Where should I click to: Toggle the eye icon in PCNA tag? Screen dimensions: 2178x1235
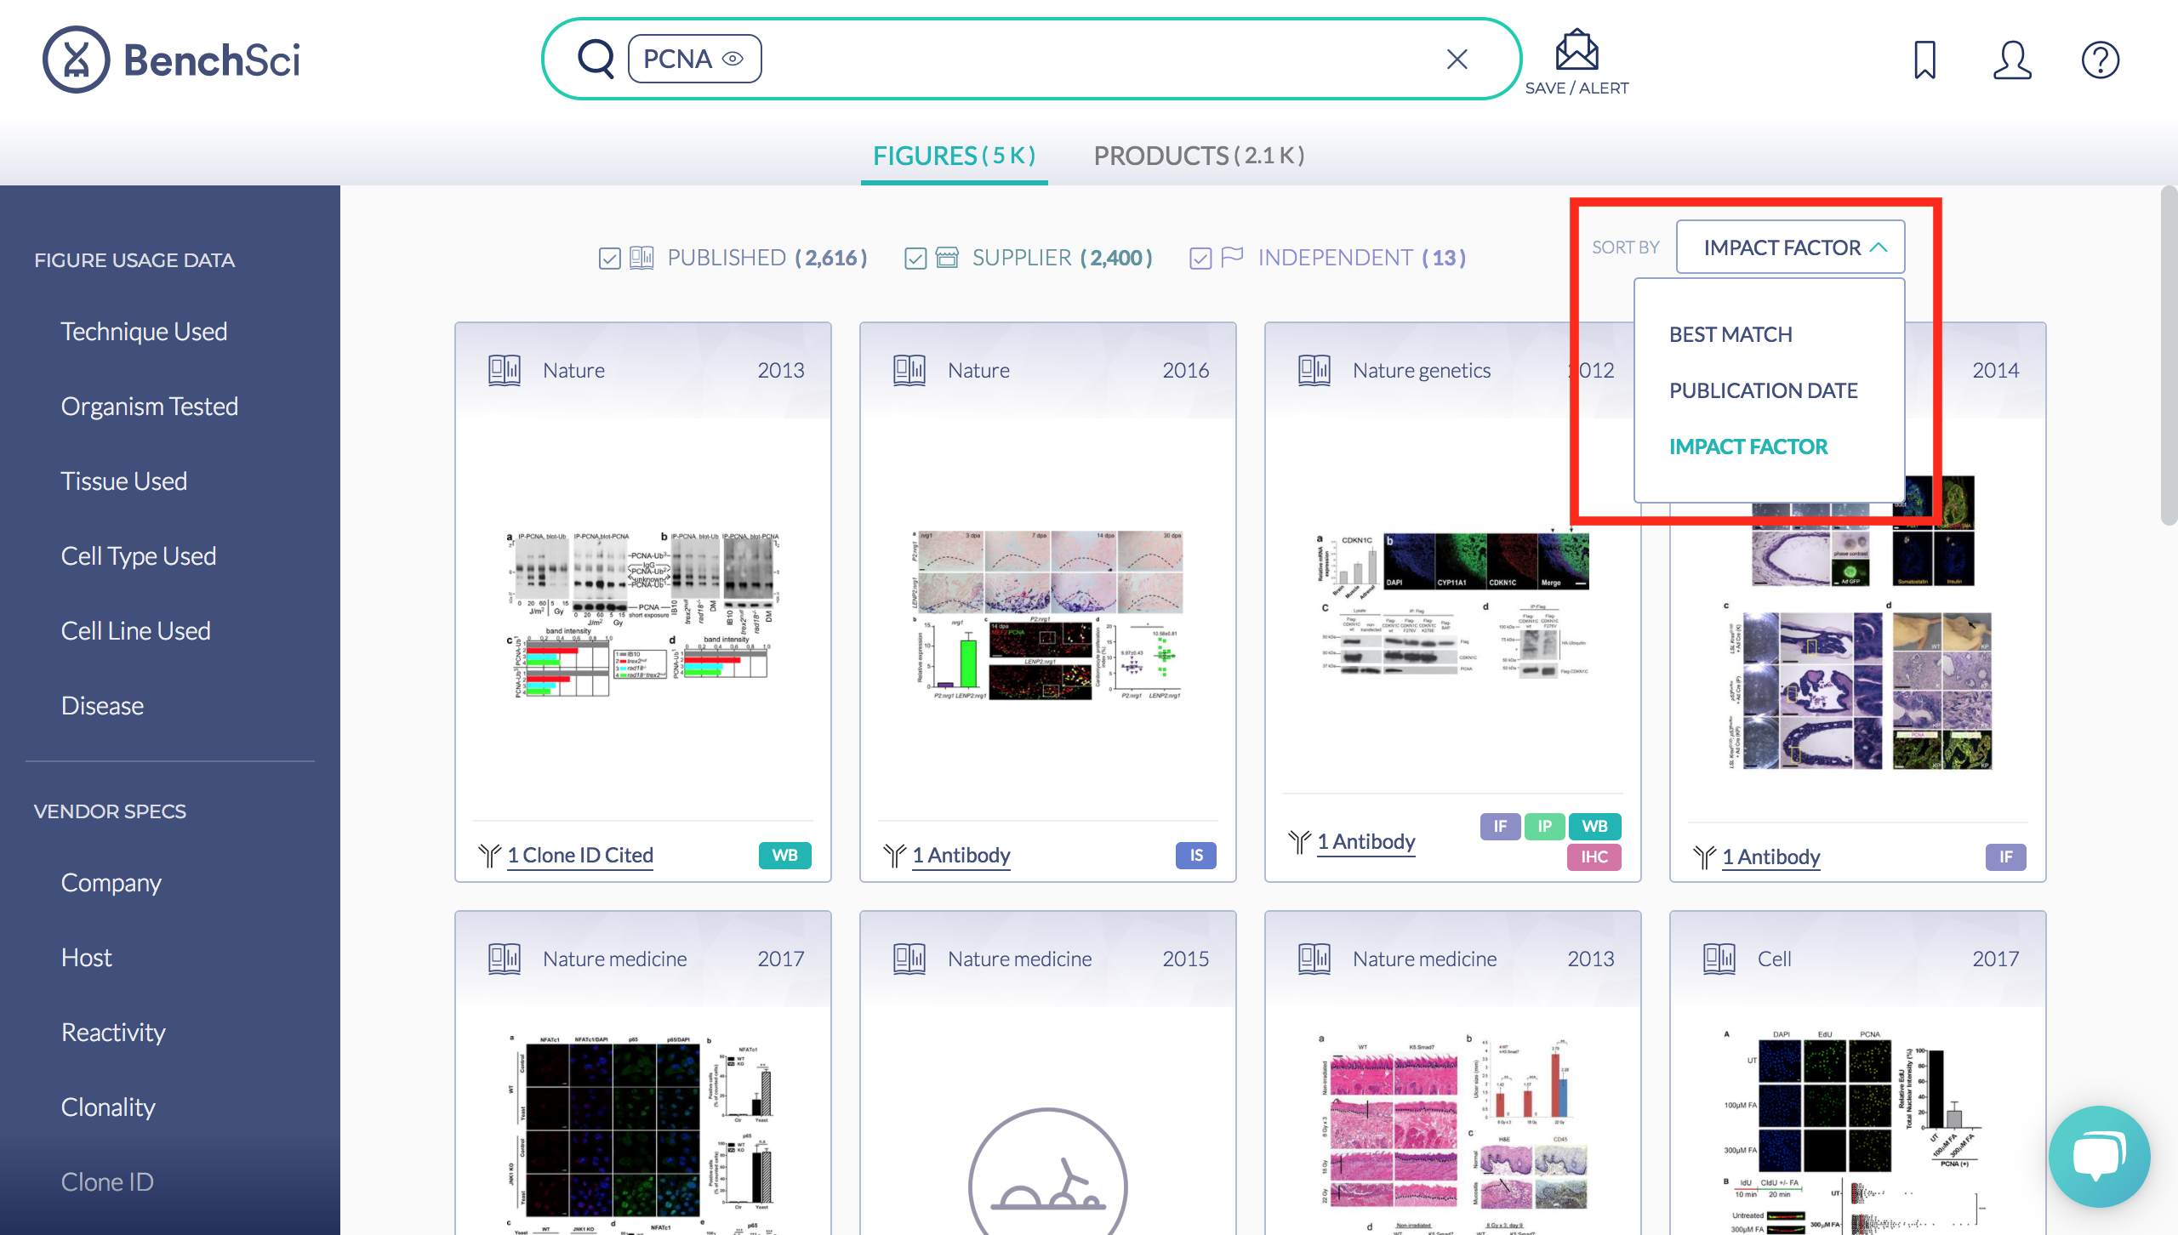point(733,59)
